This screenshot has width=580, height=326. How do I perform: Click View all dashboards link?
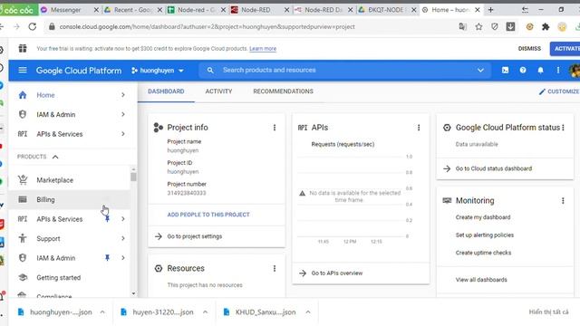coord(481,280)
